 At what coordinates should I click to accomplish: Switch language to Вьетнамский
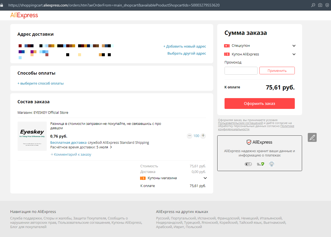click(274, 223)
